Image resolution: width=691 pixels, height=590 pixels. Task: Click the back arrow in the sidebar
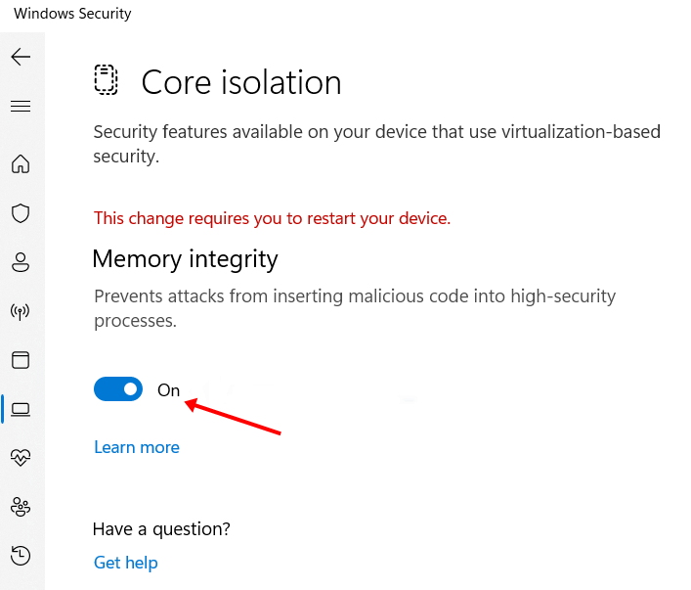(21, 57)
